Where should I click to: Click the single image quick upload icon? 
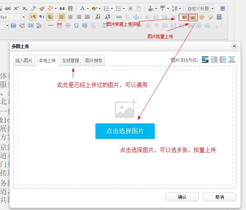point(184,17)
